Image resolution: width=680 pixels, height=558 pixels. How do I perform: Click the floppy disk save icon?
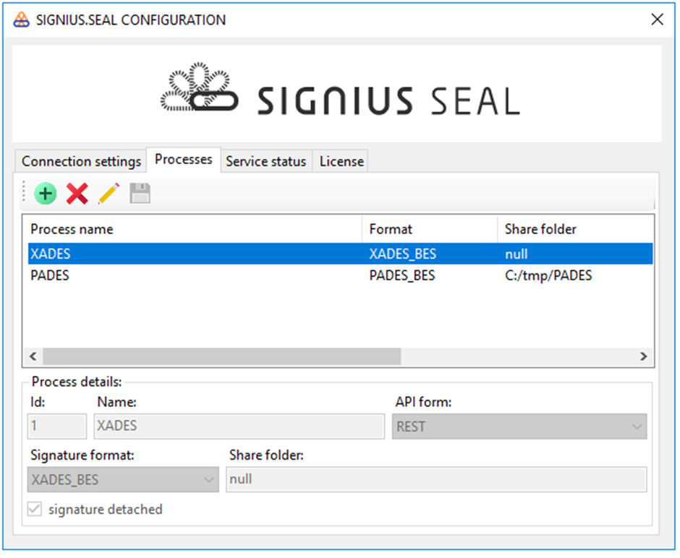coord(140,194)
